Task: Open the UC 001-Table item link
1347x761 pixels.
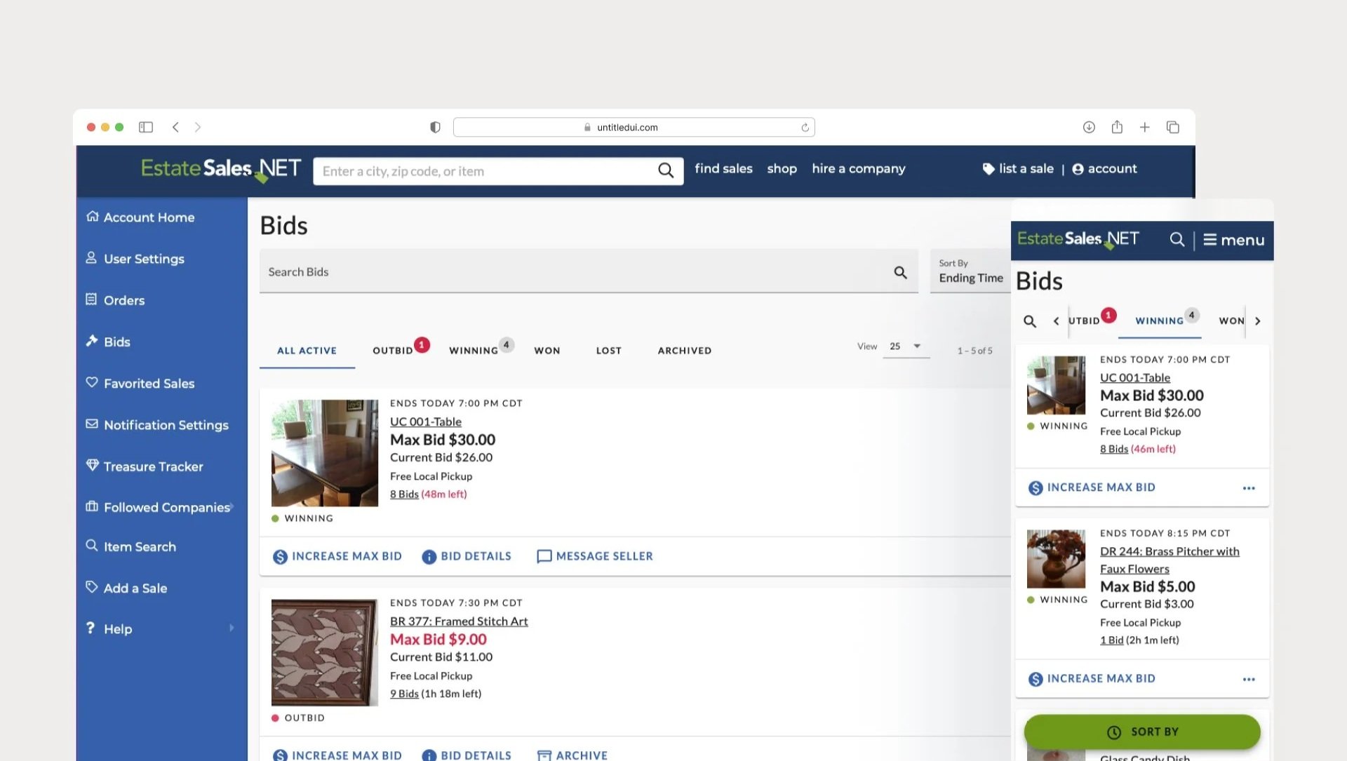Action: tap(425, 422)
